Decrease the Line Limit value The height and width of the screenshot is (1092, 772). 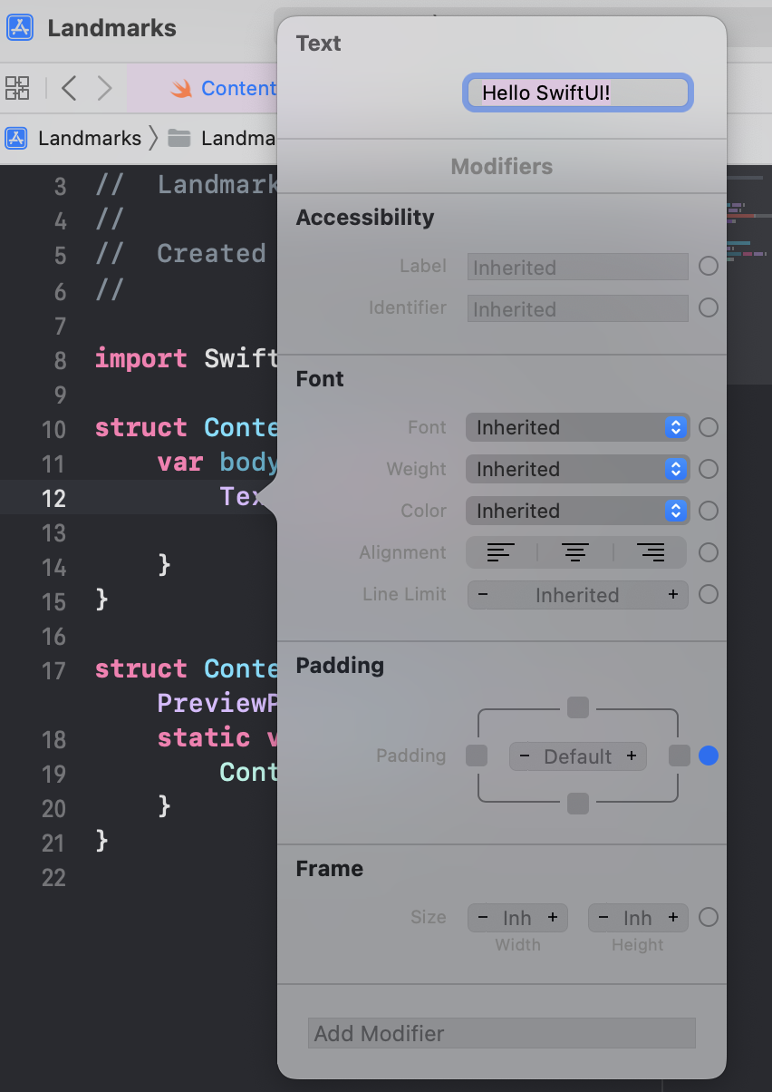[483, 595]
